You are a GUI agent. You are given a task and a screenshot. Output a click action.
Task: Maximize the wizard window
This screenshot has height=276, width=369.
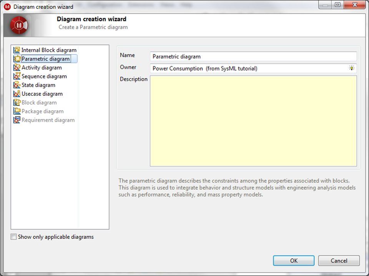[x=337, y=5]
